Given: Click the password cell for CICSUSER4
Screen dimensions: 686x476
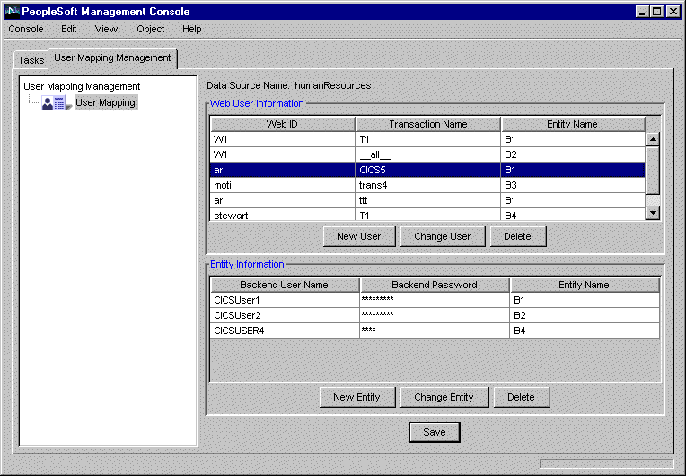Looking at the screenshot, I should click(435, 331).
